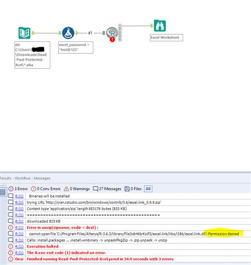Click the red error badge on R tool
The image size is (251, 265).
[x=112, y=40]
